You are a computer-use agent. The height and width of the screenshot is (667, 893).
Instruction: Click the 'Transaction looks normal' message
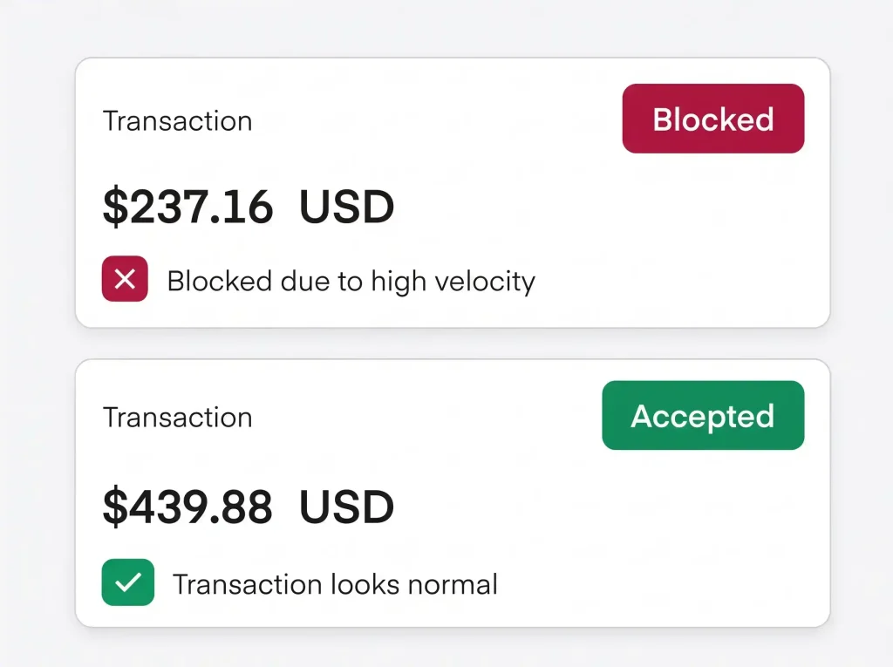click(x=335, y=584)
